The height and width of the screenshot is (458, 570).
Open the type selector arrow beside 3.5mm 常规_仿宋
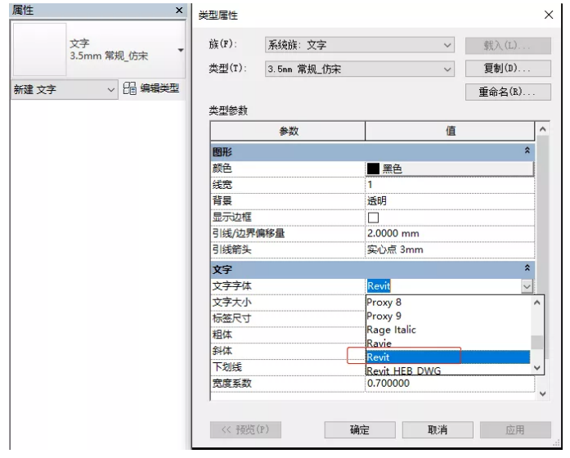tap(181, 50)
